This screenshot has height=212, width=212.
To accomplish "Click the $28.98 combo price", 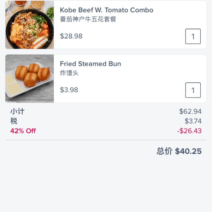I will pyautogui.click(x=71, y=36).
